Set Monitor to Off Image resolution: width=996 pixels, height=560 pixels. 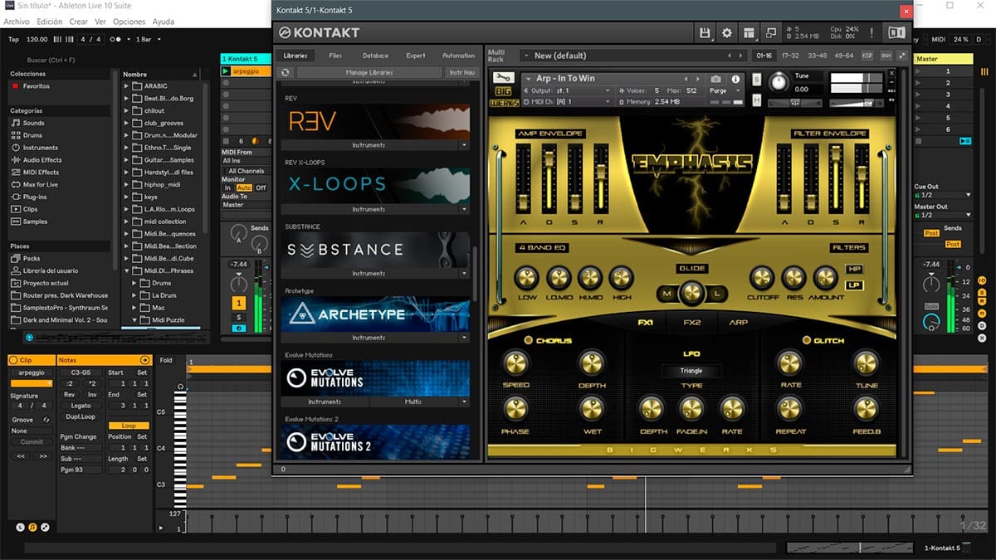[261, 187]
